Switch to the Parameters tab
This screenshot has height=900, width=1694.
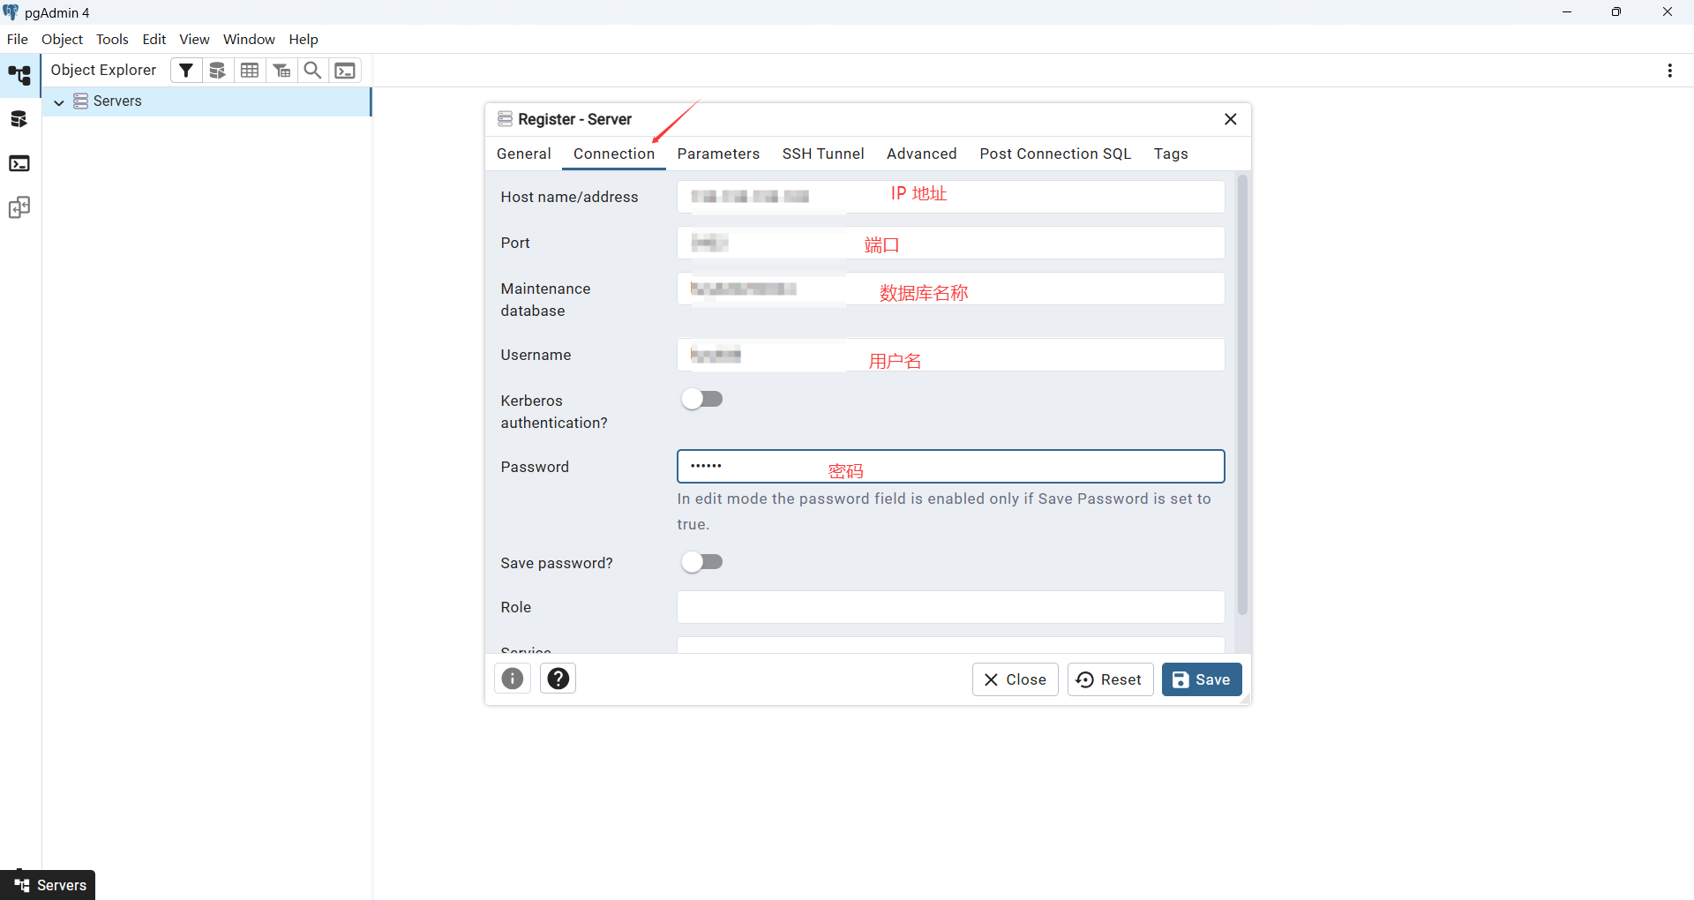pos(718,154)
